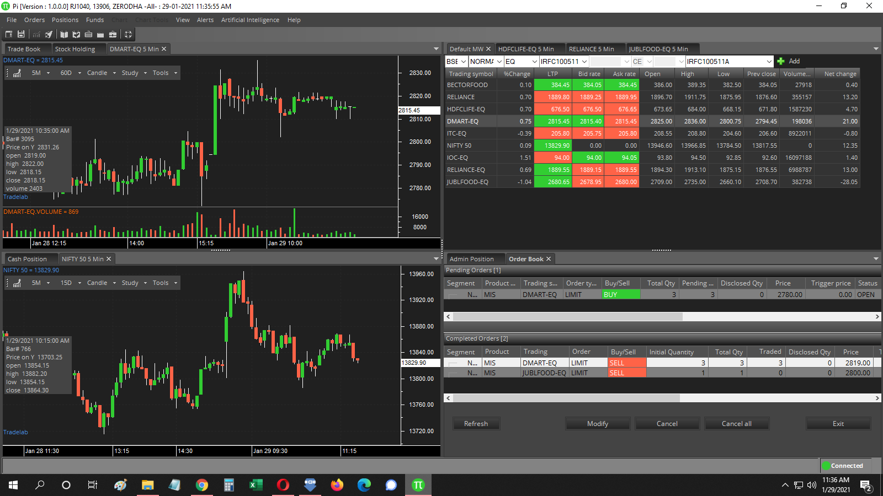Click the rocket icon in main toolbar

(49, 34)
